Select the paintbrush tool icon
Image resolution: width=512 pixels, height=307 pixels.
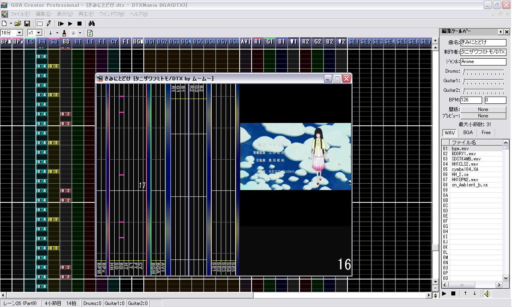pos(64,33)
